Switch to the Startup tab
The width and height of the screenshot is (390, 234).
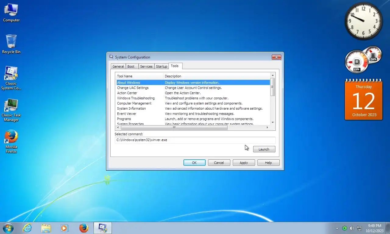point(161,66)
